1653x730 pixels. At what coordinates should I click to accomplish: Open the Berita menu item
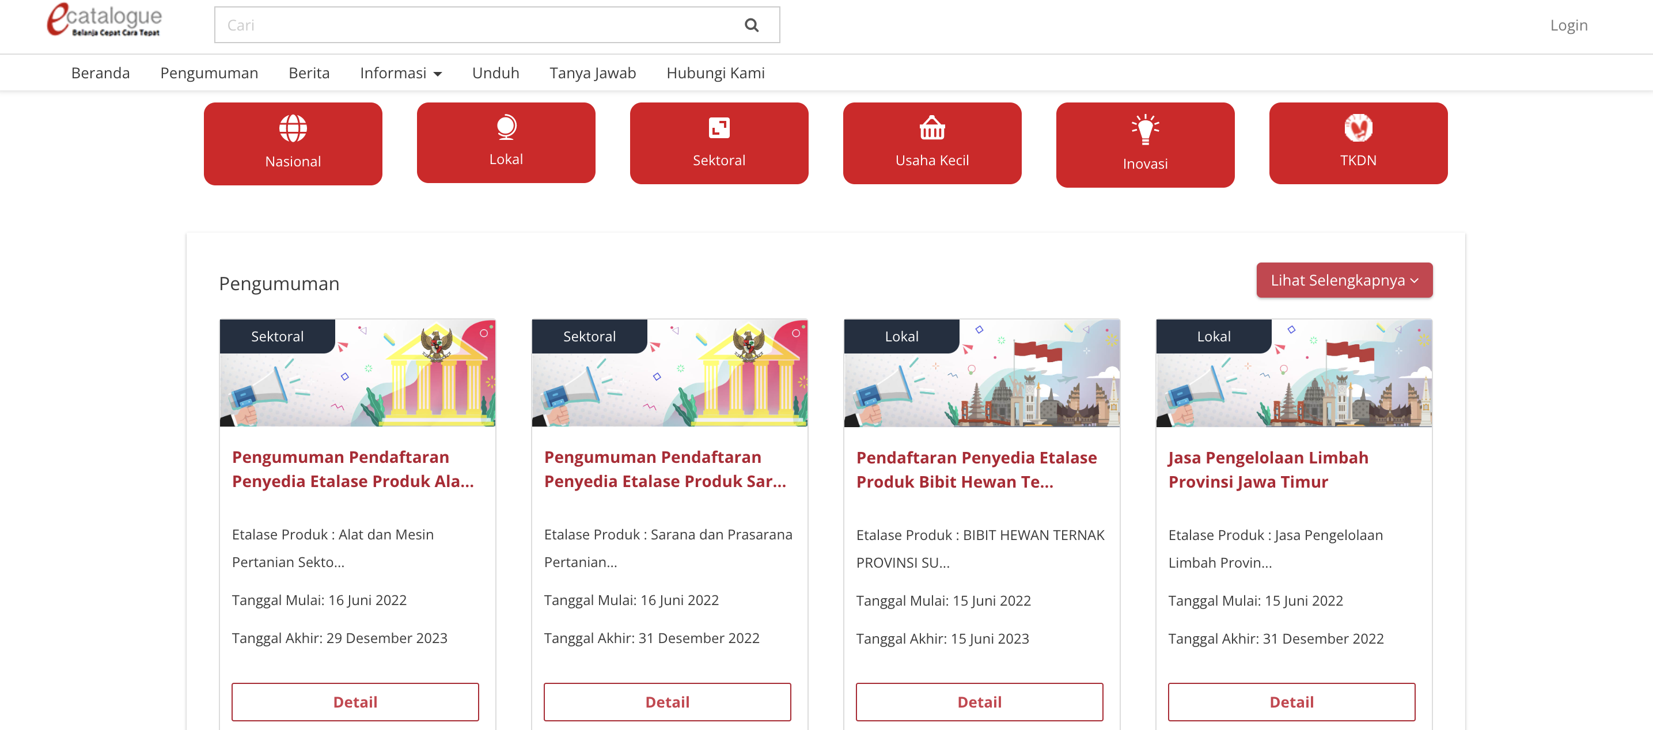309,73
